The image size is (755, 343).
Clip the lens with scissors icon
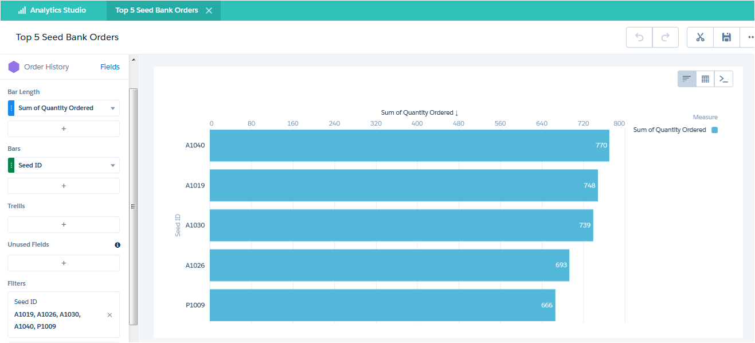coord(700,37)
